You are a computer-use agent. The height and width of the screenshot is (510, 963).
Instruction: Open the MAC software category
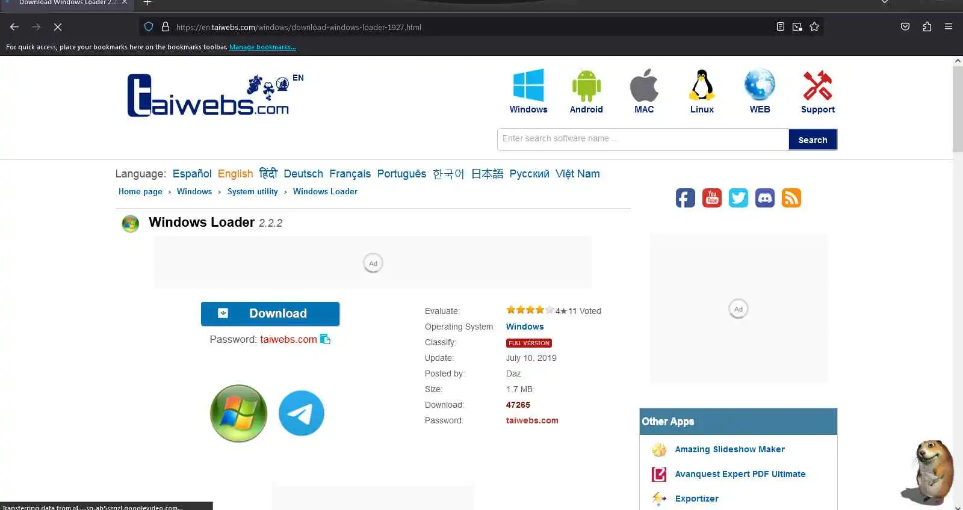pos(644,91)
